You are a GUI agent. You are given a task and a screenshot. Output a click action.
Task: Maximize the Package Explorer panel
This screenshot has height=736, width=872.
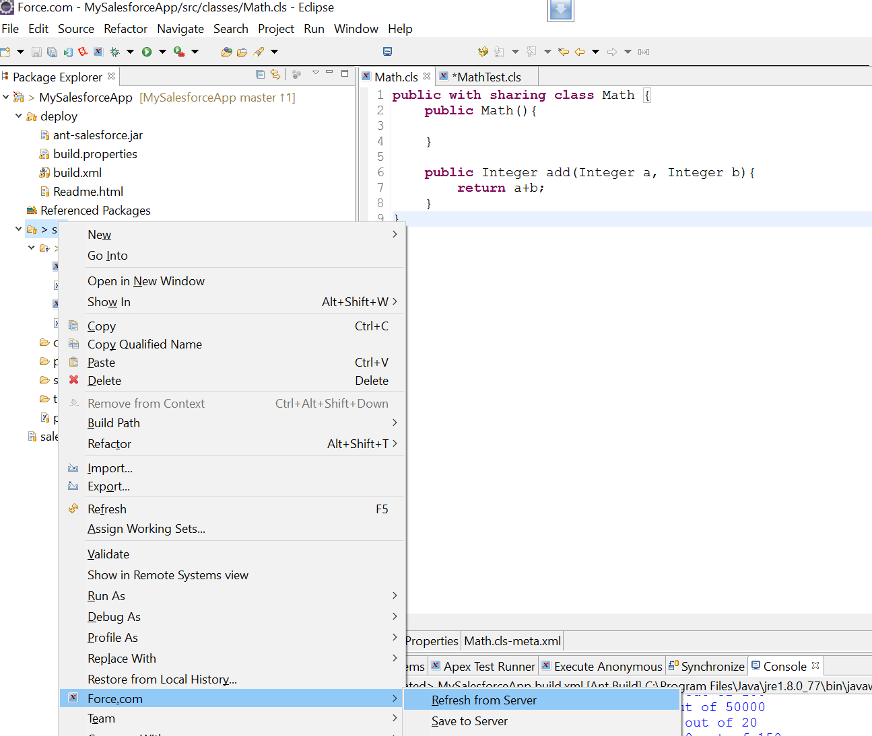coord(345,73)
